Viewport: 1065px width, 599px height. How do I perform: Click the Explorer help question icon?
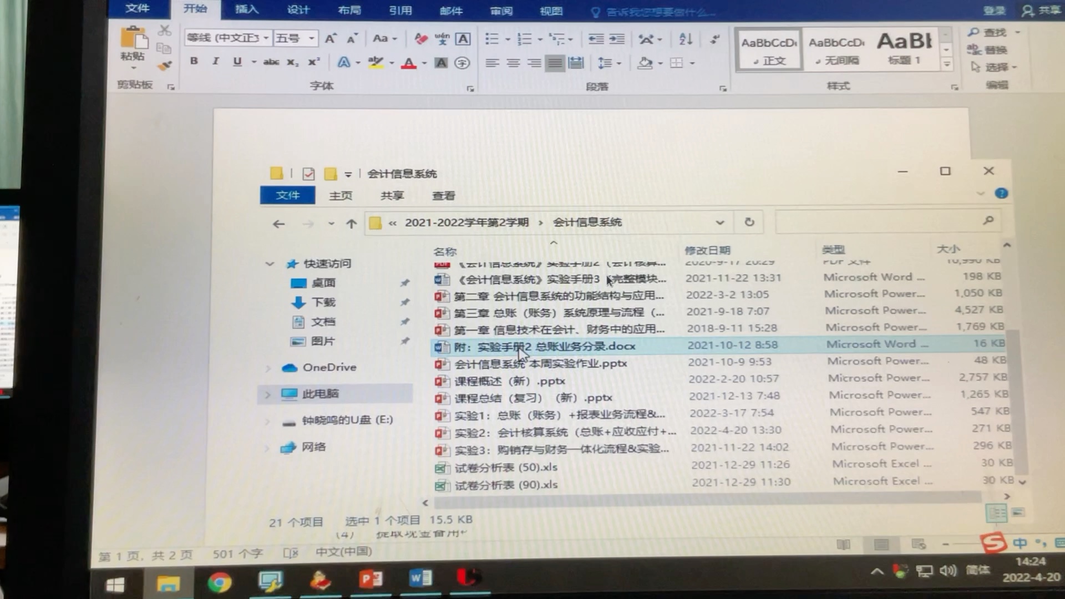pyautogui.click(x=1001, y=193)
